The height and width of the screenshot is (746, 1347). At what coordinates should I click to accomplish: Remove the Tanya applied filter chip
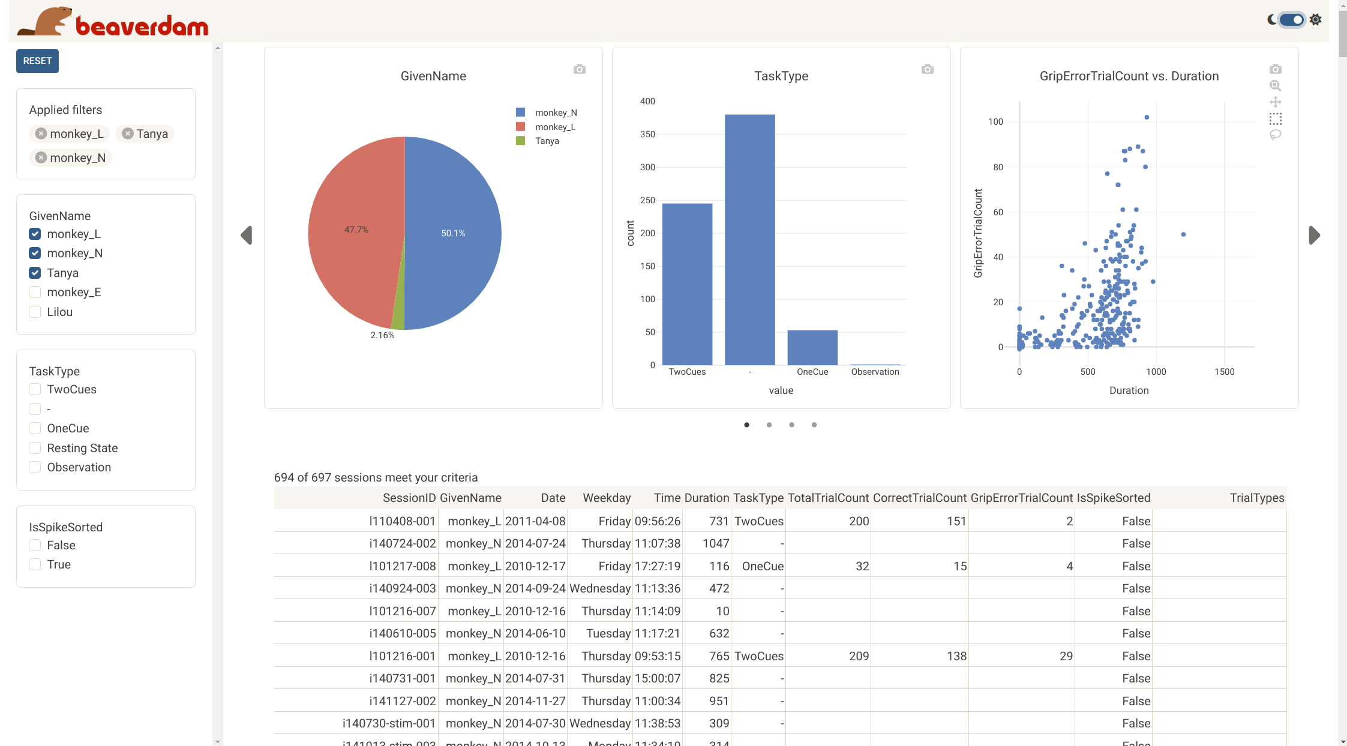[127, 134]
